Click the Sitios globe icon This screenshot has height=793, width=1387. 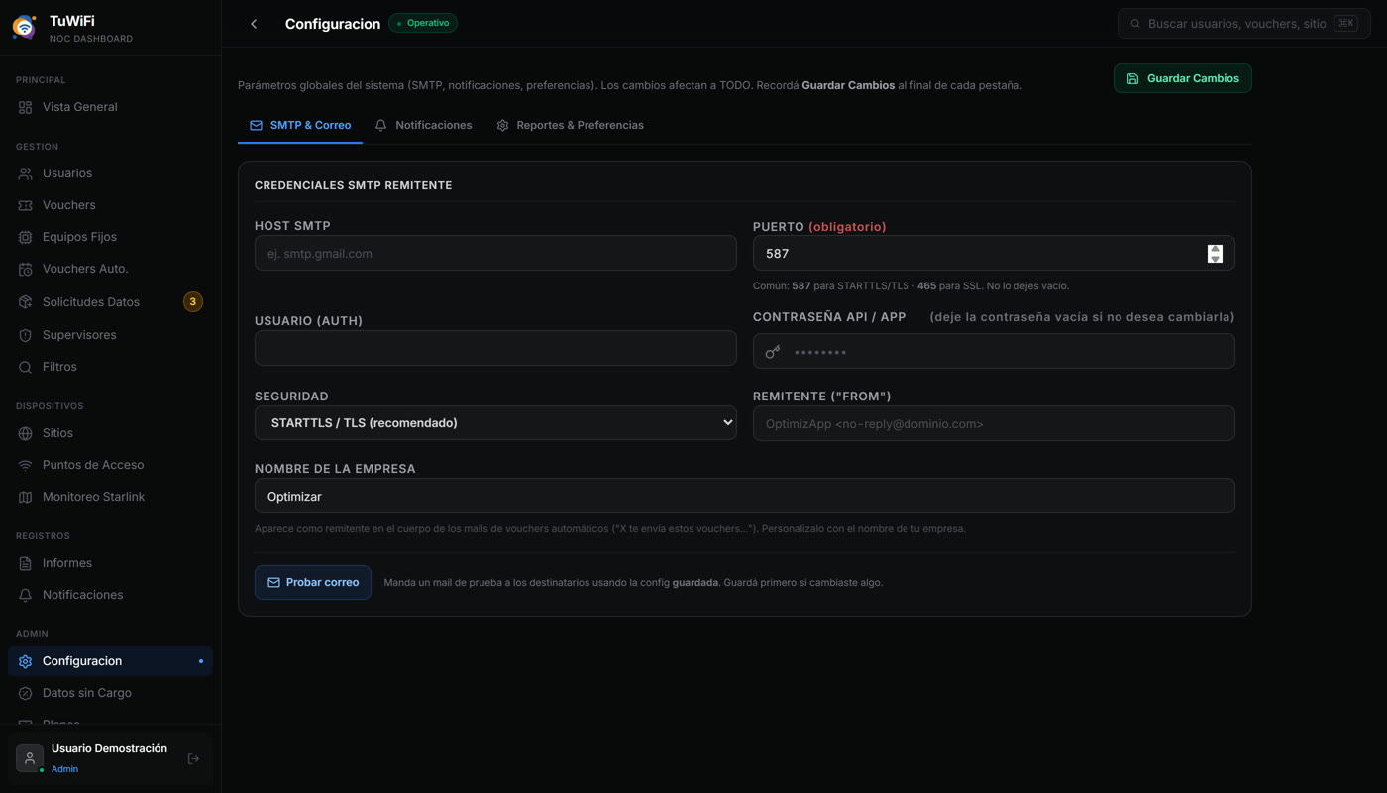point(26,433)
